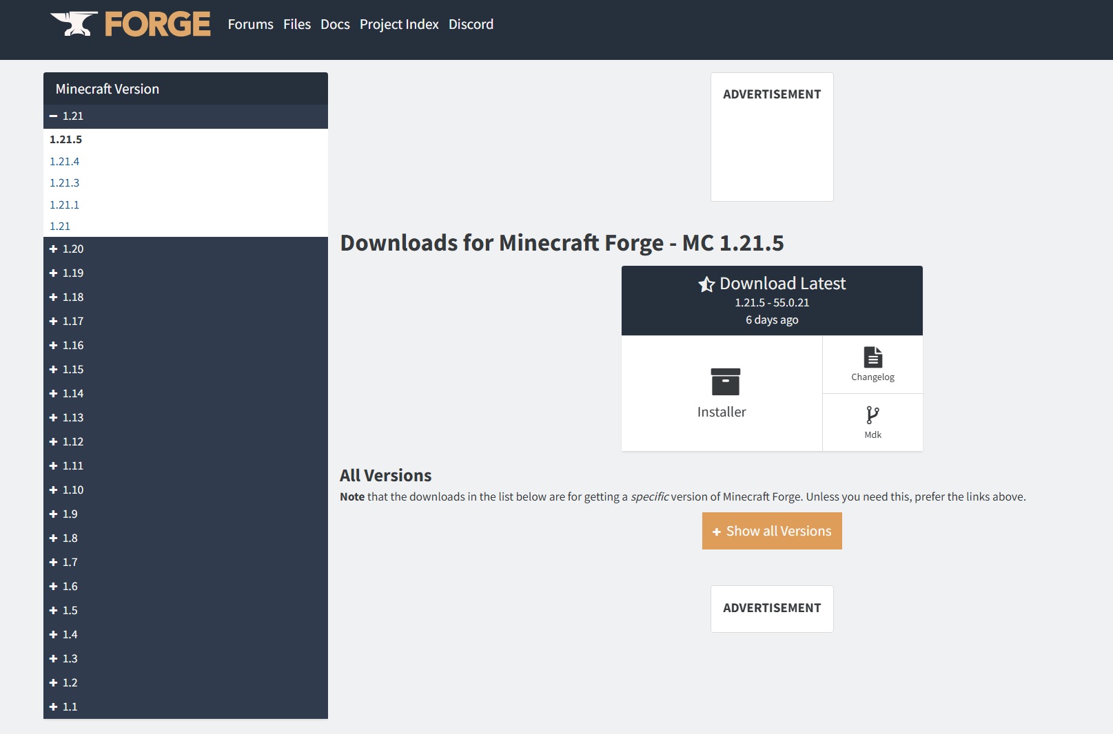Expand the 1.15 version group
Screen dimensions: 1113x734
pyautogui.click(x=185, y=369)
